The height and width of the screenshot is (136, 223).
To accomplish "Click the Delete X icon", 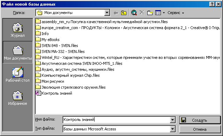I will point(142,13).
